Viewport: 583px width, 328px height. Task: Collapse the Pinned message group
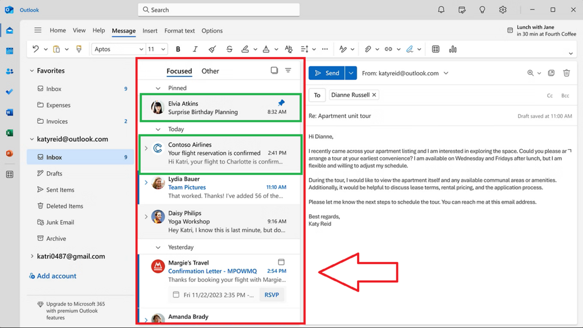[158, 88]
